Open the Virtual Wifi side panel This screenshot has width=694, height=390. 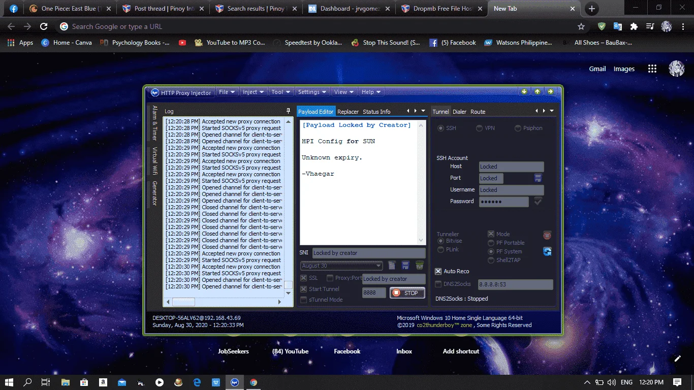click(154, 161)
